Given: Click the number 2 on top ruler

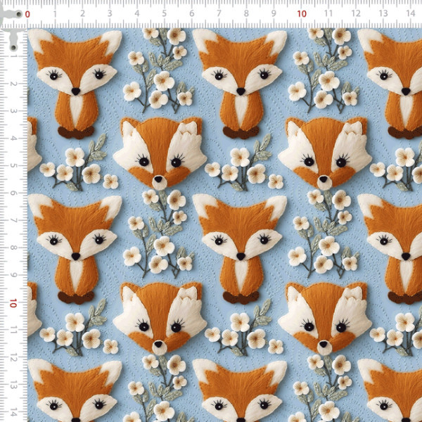Looking at the screenshot, I should tap(82, 13).
